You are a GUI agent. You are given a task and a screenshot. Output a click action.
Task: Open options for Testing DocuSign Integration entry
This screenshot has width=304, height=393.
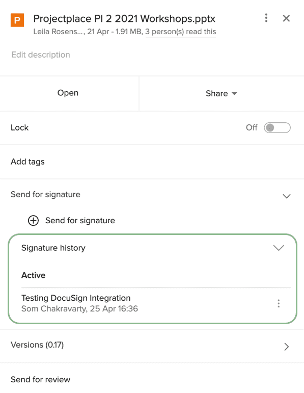279,303
